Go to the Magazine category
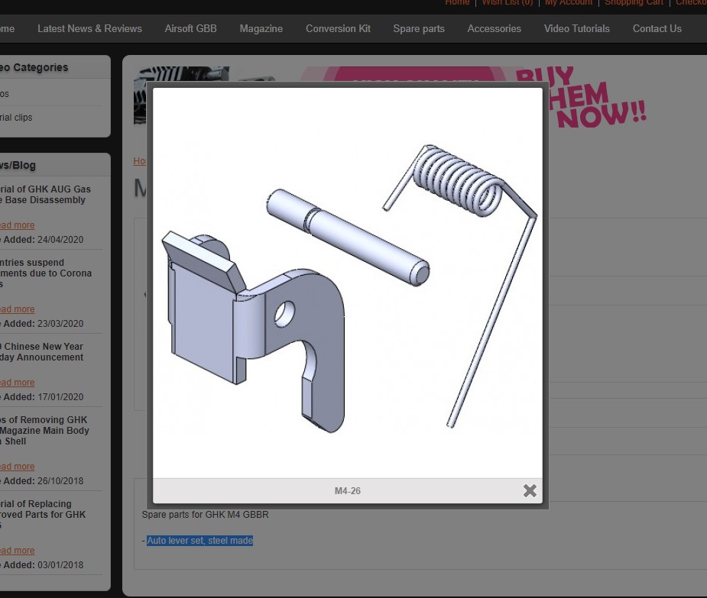The height and width of the screenshot is (598, 707). 261,29
